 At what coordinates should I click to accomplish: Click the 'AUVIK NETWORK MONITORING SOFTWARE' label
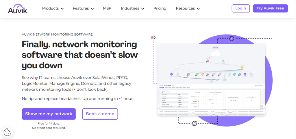tap(57, 34)
